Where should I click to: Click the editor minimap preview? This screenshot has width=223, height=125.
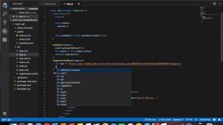209,14
